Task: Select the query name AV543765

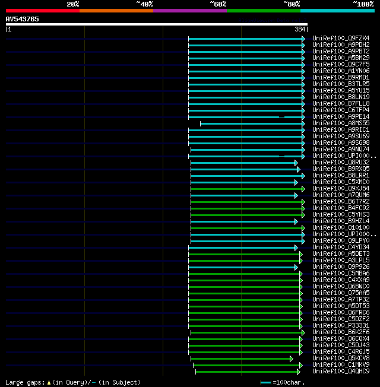Action: pyautogui.click(x=22, y=19)
